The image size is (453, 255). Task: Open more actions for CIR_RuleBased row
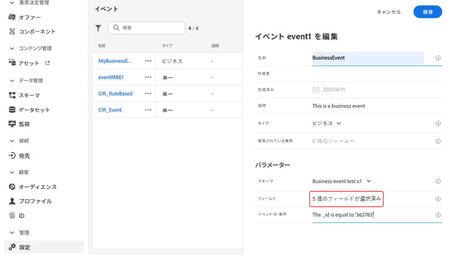click(148, 93)
